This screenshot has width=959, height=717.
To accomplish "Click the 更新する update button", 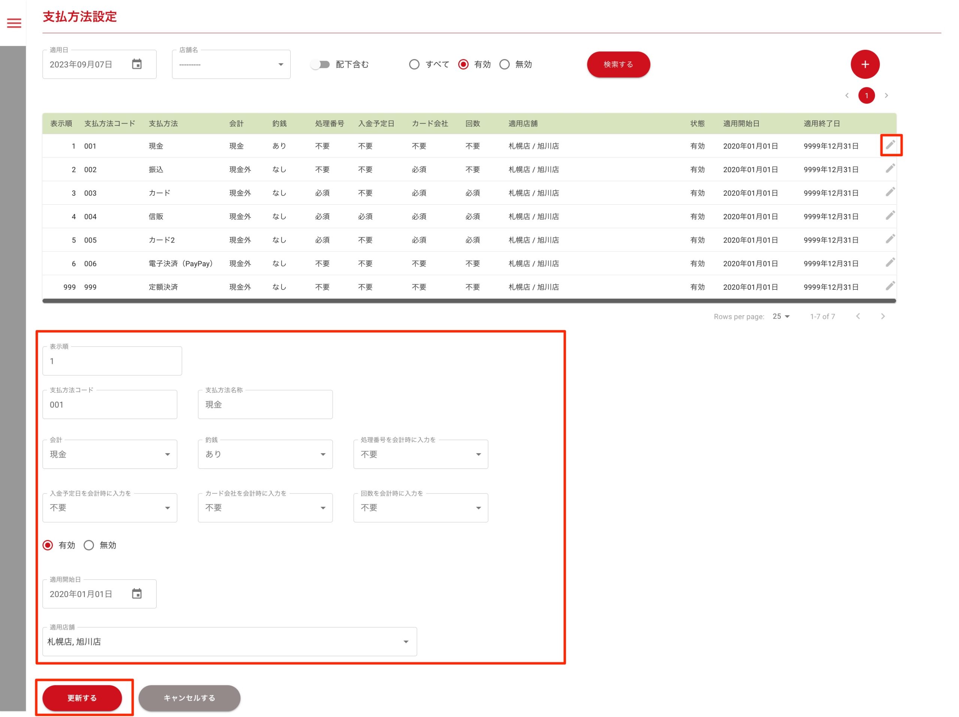I will [x=82, y=698].
